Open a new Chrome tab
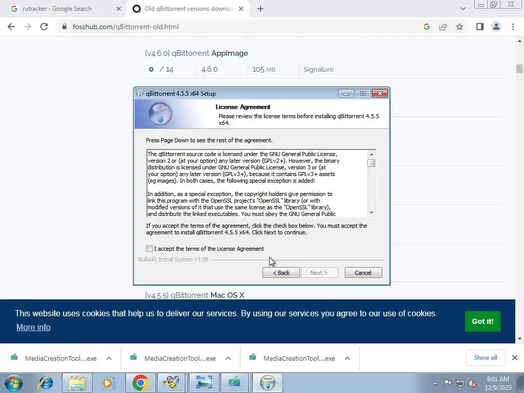Image resolution: width=524 pixels, height=393 pixels. click(x=260, y=9)
